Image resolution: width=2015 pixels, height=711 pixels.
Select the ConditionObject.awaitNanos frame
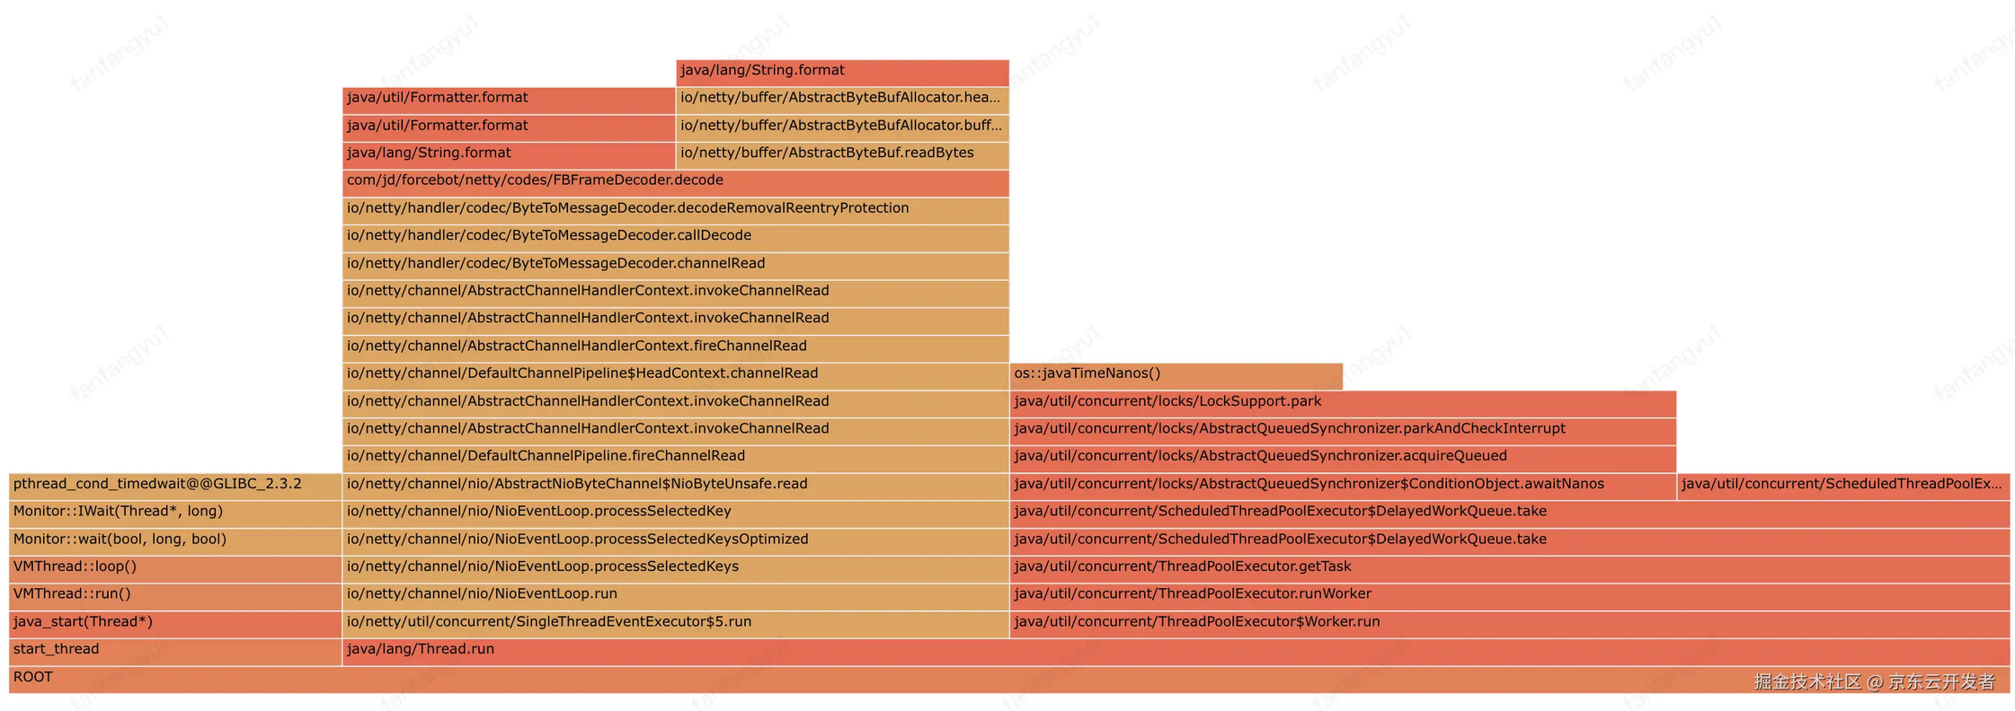(x=1343, y=487)
